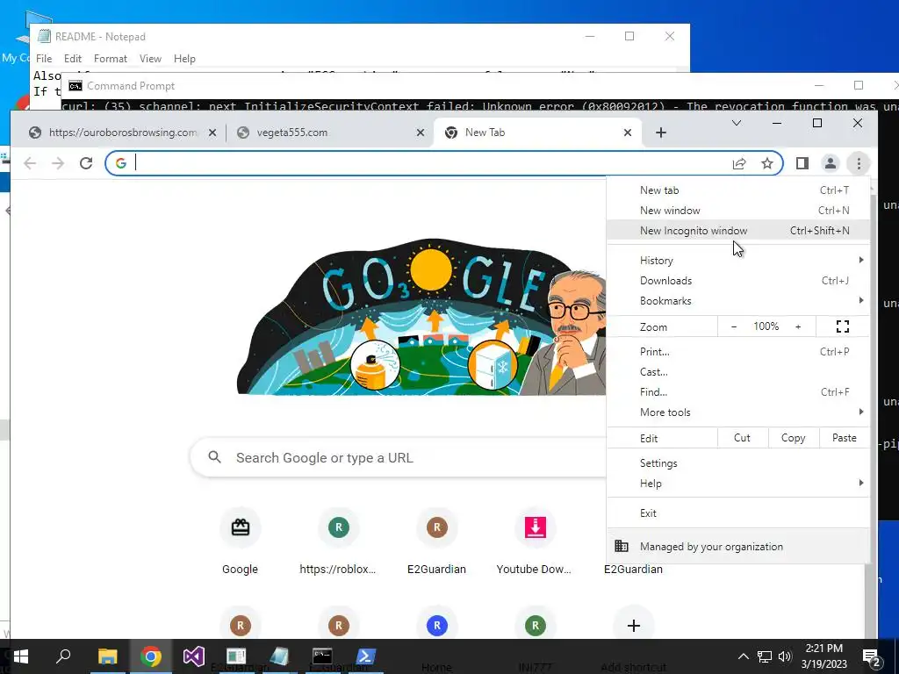Go back using Chrome's back arrow

click(x=30, y=163)
